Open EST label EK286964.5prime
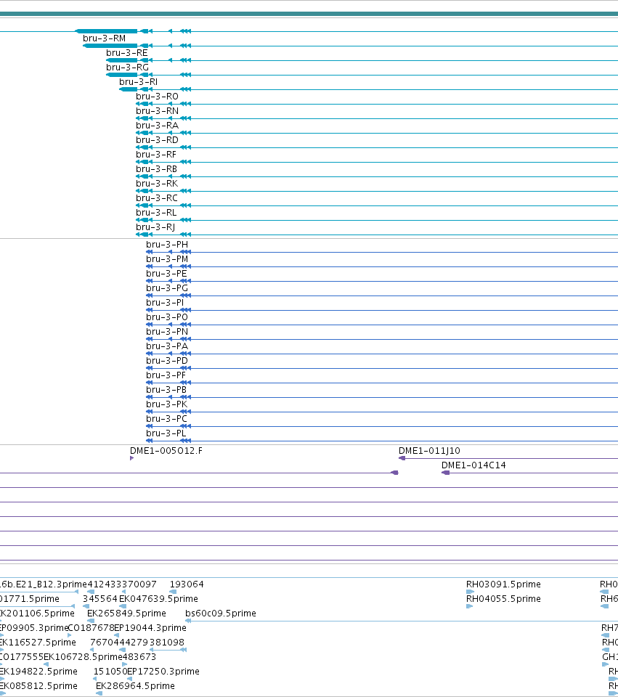 136,686
